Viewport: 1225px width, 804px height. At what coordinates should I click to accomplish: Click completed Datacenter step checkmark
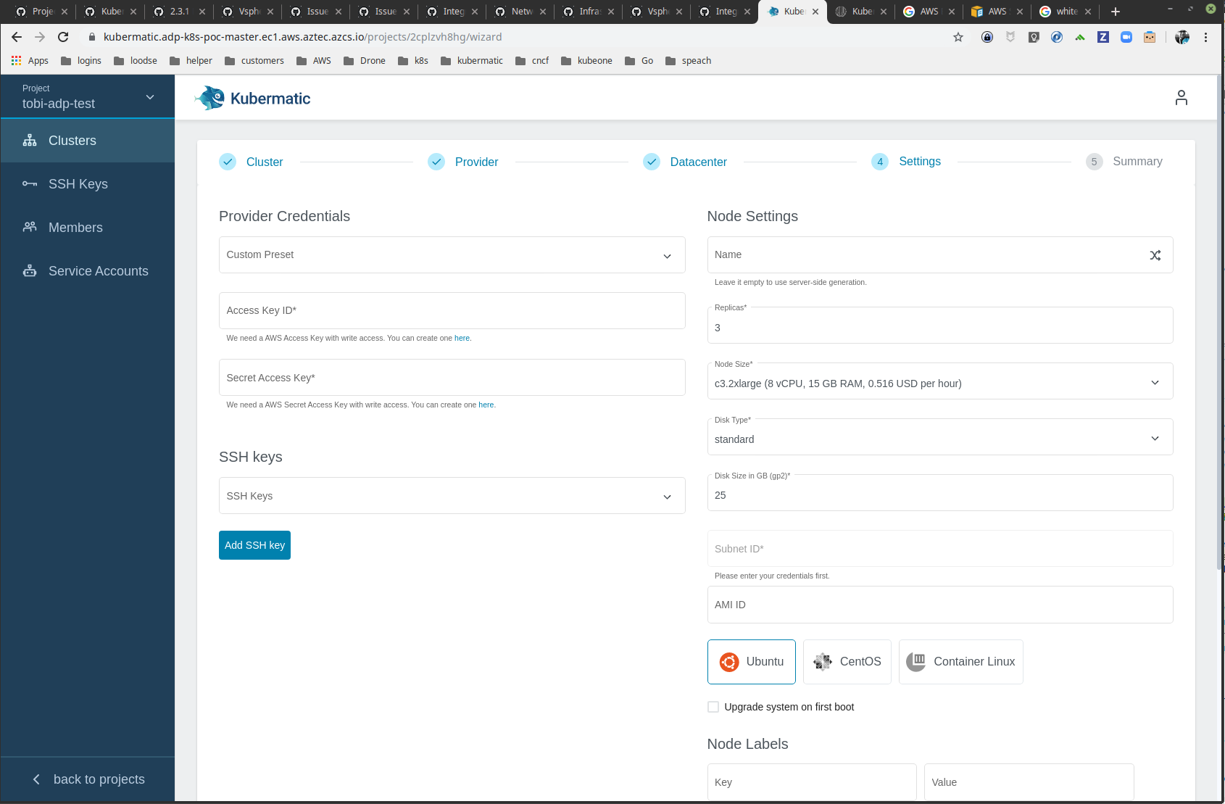[x=652, y=162]
